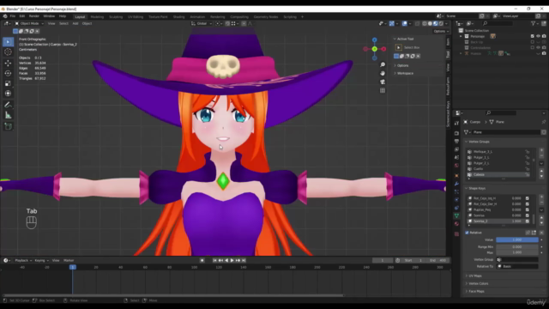The height and width of the screenshot is (309, 549).
Task: Click the shape key Value slider
Action: point(517,239)
